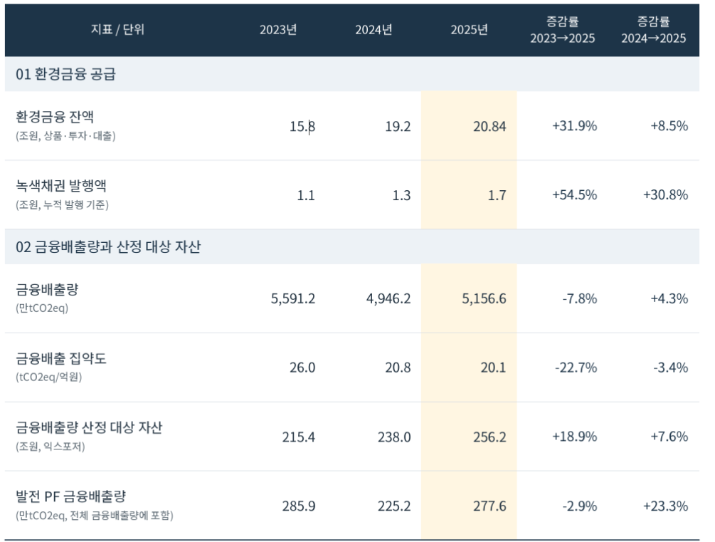Click the 지표 / 단위 column header
The width and height of the screenshot is (715, 542).
coord(117,30)
